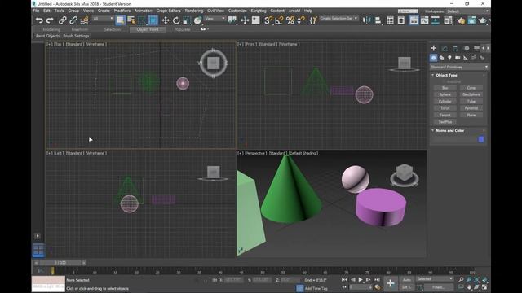Screen dimensions: 522x293
Task: Open the Schematic View icon
Action: pyautogui.click(x=436, y=20)
